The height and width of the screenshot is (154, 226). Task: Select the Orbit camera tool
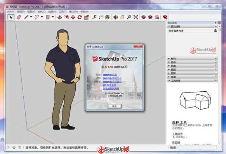click(115, 17)
